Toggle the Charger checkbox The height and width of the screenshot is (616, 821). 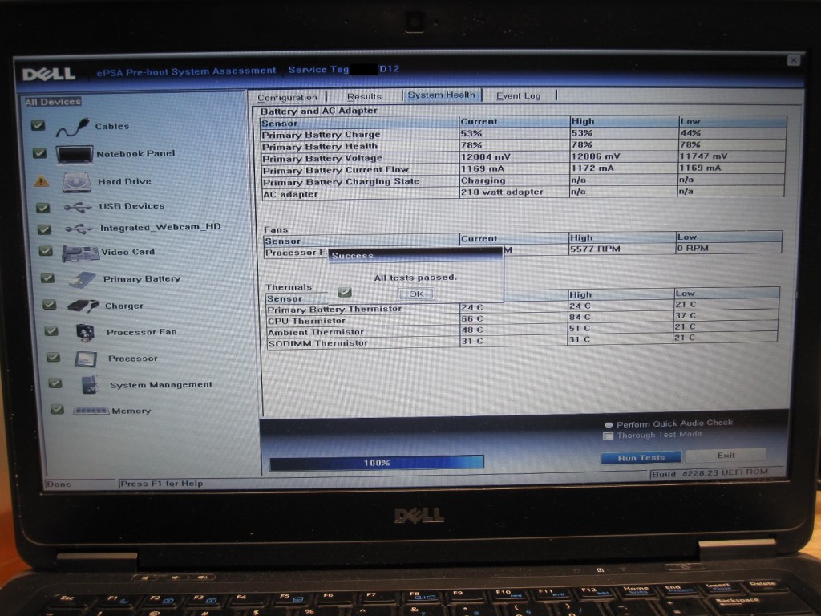pos(50,304)
